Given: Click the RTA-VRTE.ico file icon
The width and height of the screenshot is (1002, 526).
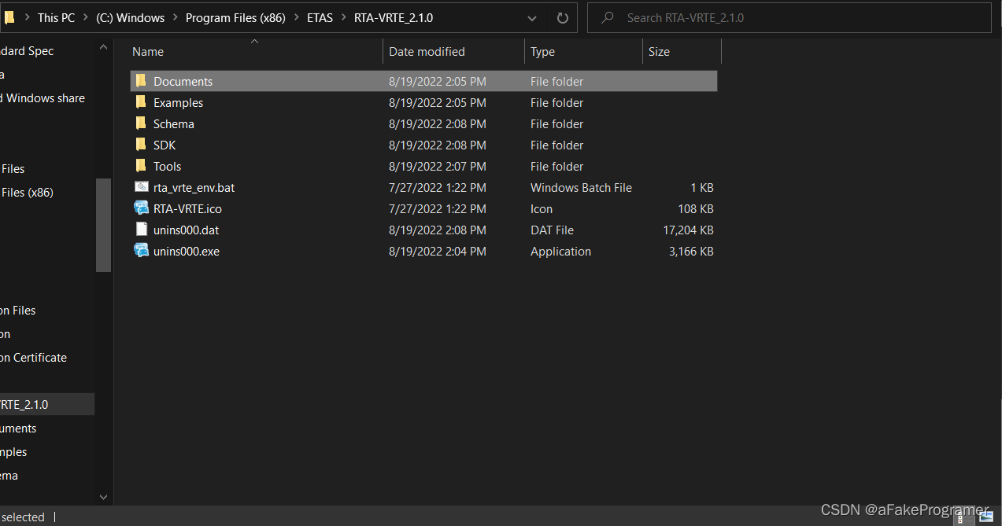Looking at the screenshot, I should point(141,208).
